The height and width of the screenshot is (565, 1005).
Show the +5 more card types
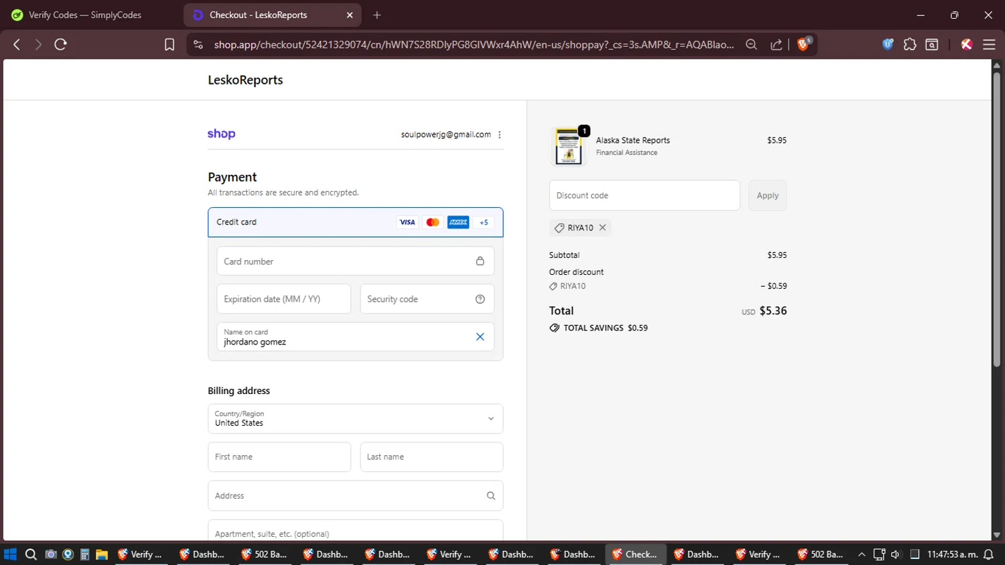pos(484,222)
